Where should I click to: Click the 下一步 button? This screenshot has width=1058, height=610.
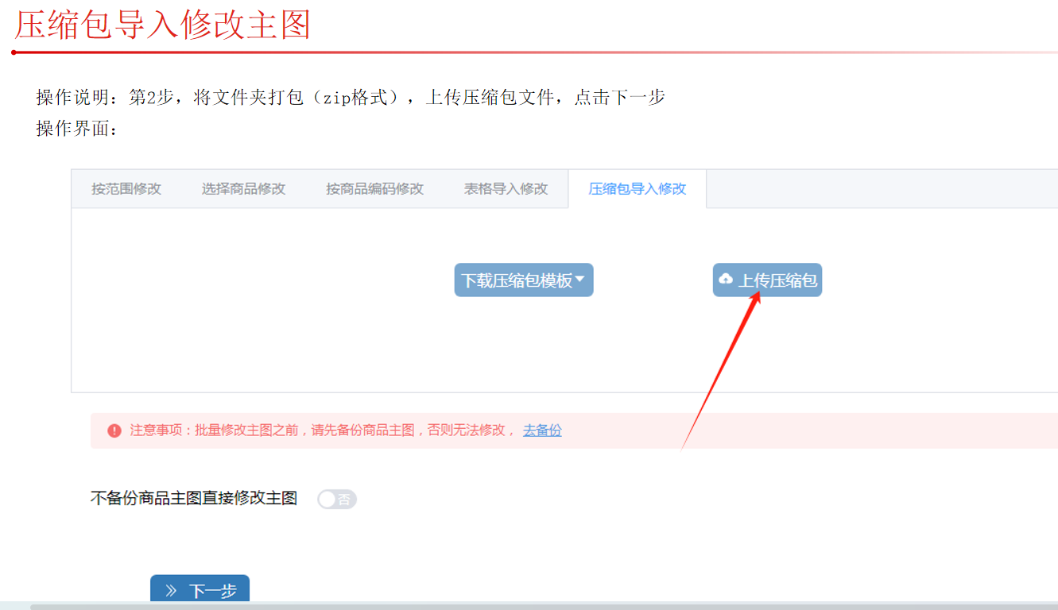[x=200, y=591]
